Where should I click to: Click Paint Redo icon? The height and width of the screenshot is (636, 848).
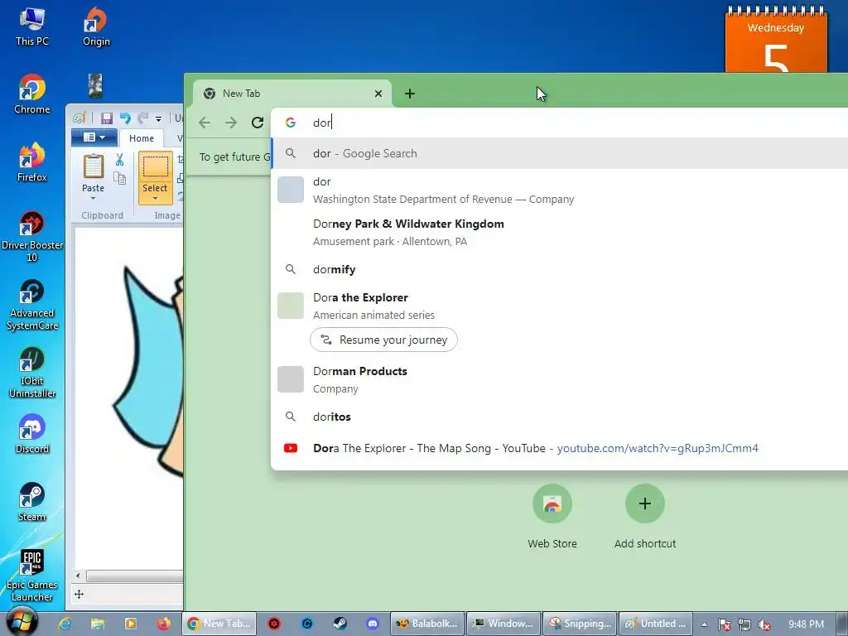click(142, 118)
